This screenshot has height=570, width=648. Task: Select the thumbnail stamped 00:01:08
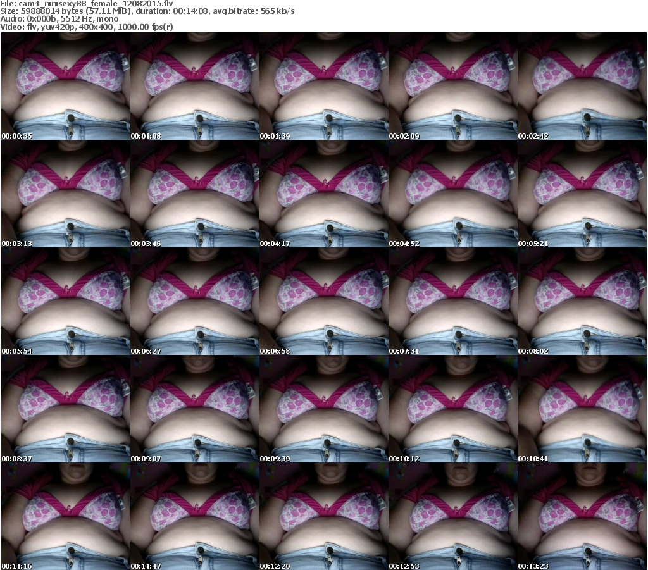coord(195,86)
